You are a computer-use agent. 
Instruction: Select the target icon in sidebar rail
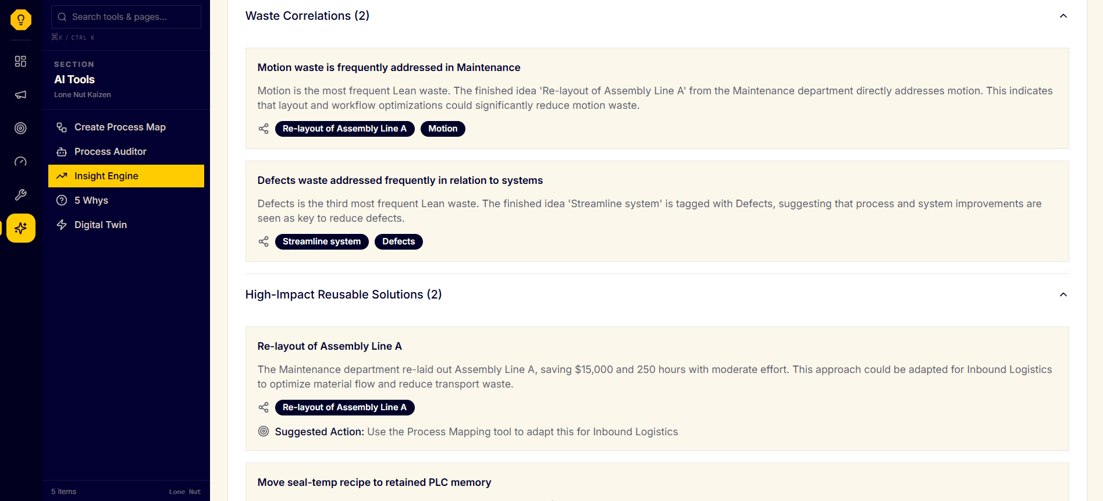pos(21,128)
